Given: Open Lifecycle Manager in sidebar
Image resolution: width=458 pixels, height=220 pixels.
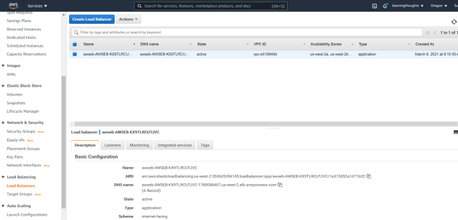Looking at the screenshot, I should [x=23, y=112].
